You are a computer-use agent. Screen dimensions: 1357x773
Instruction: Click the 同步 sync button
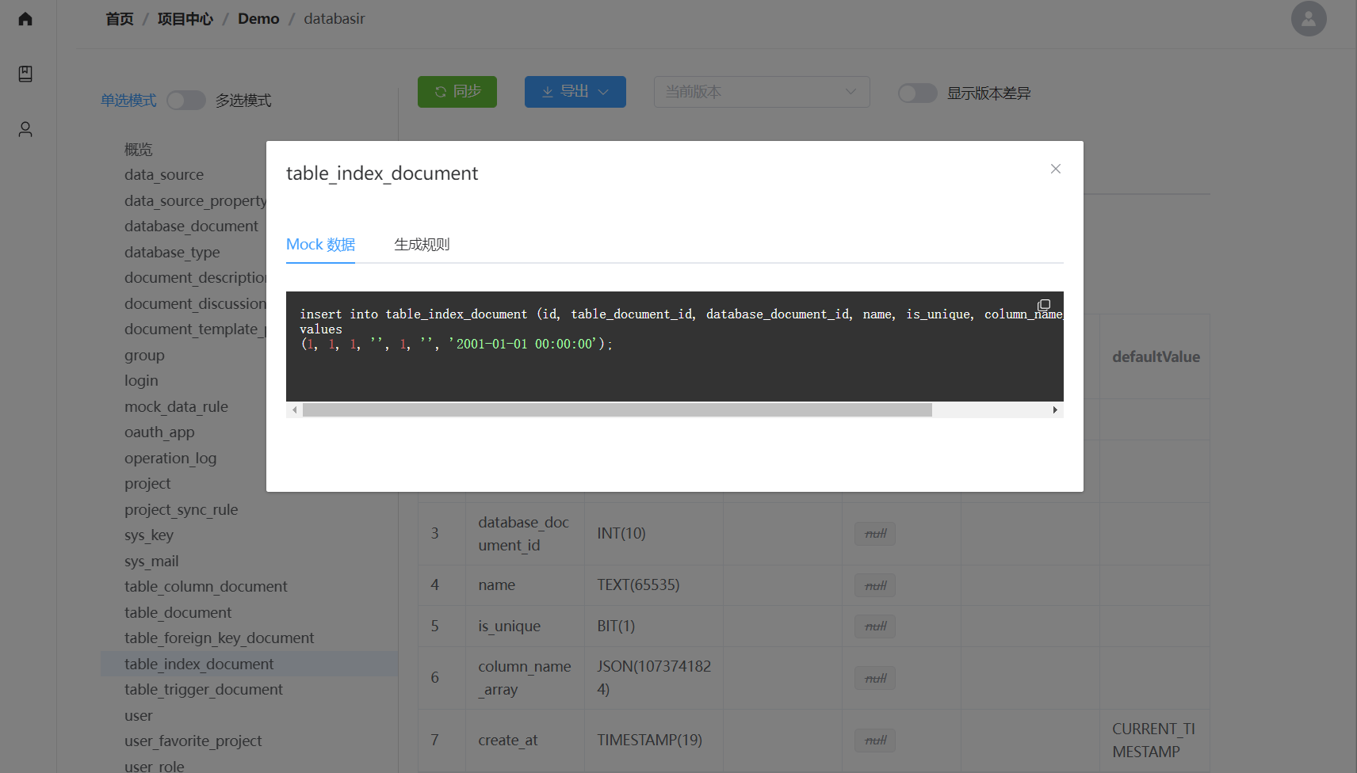[x=457, y=92]
